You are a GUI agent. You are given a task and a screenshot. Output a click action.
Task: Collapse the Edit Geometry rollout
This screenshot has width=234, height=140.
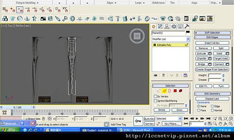coord(212,94)
